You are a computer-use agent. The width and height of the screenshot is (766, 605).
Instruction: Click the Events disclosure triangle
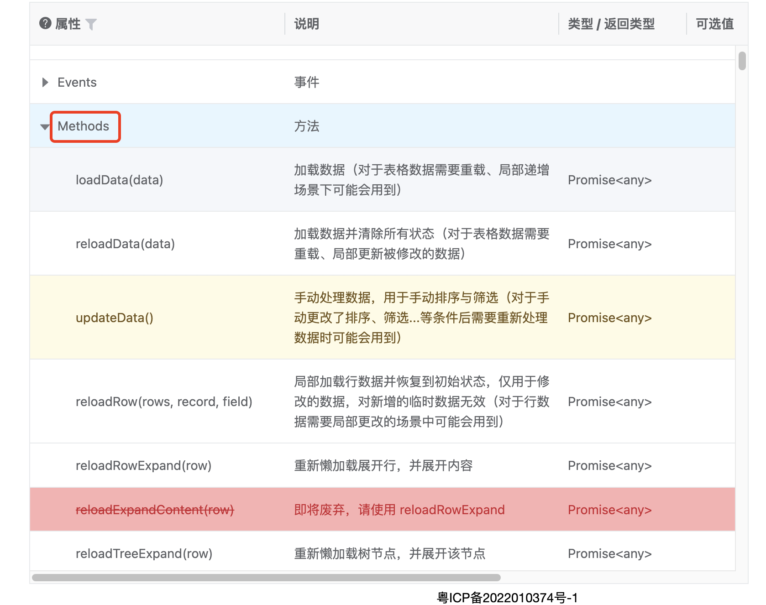[45, 82]
